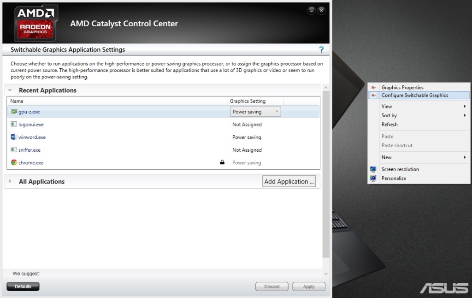The height and width of the screenshot is (298, 472).
Task: Click the We suggest label
Action: [x=26, y=274]
